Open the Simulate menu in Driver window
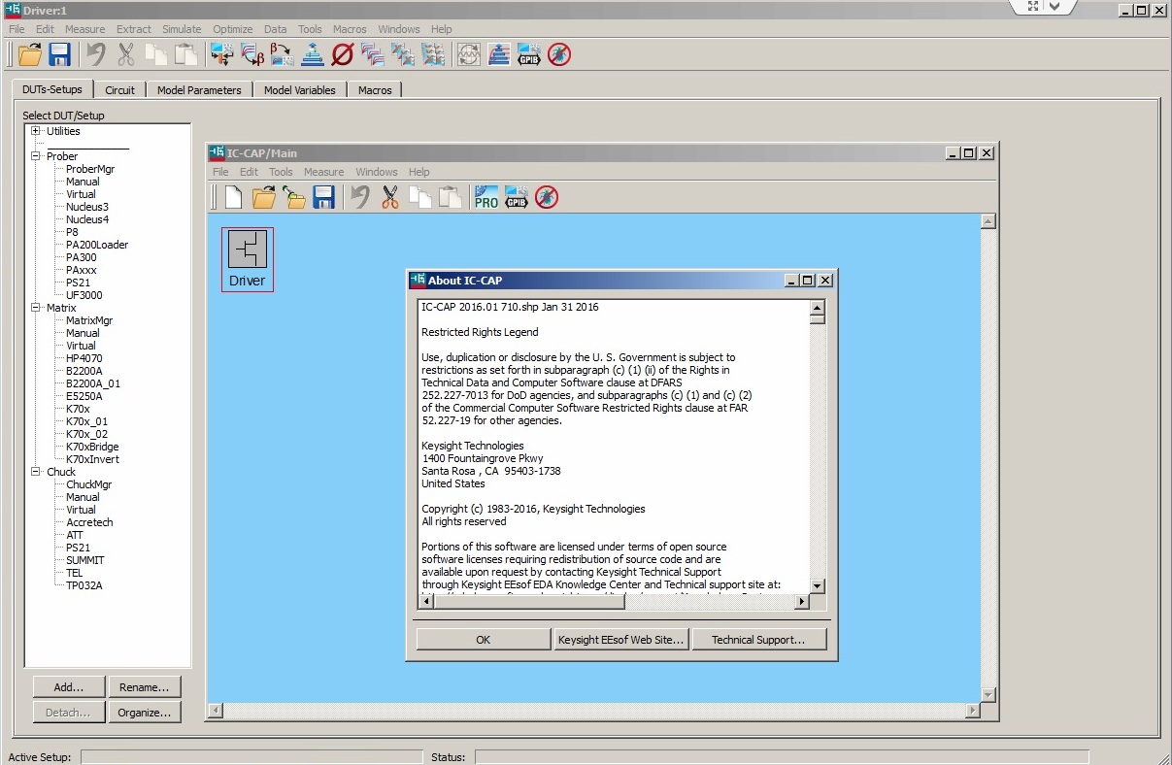The width and height of the screenshot is (1172, 765). (182, 29)
